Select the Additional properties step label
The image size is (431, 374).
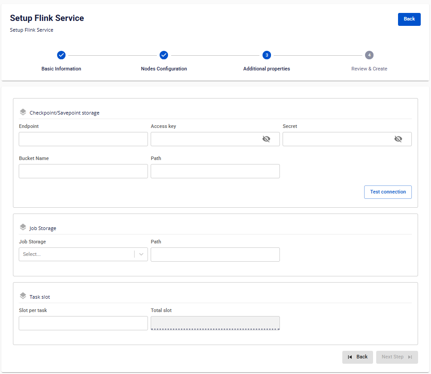267,69
